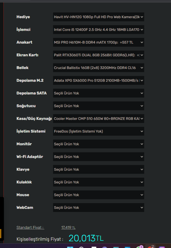Click the WebCam row label
The height and width of the screenshot is (248, 171).
25,207
